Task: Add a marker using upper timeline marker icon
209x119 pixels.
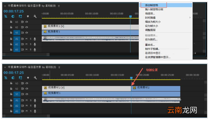Action: (x=28, y=16)
